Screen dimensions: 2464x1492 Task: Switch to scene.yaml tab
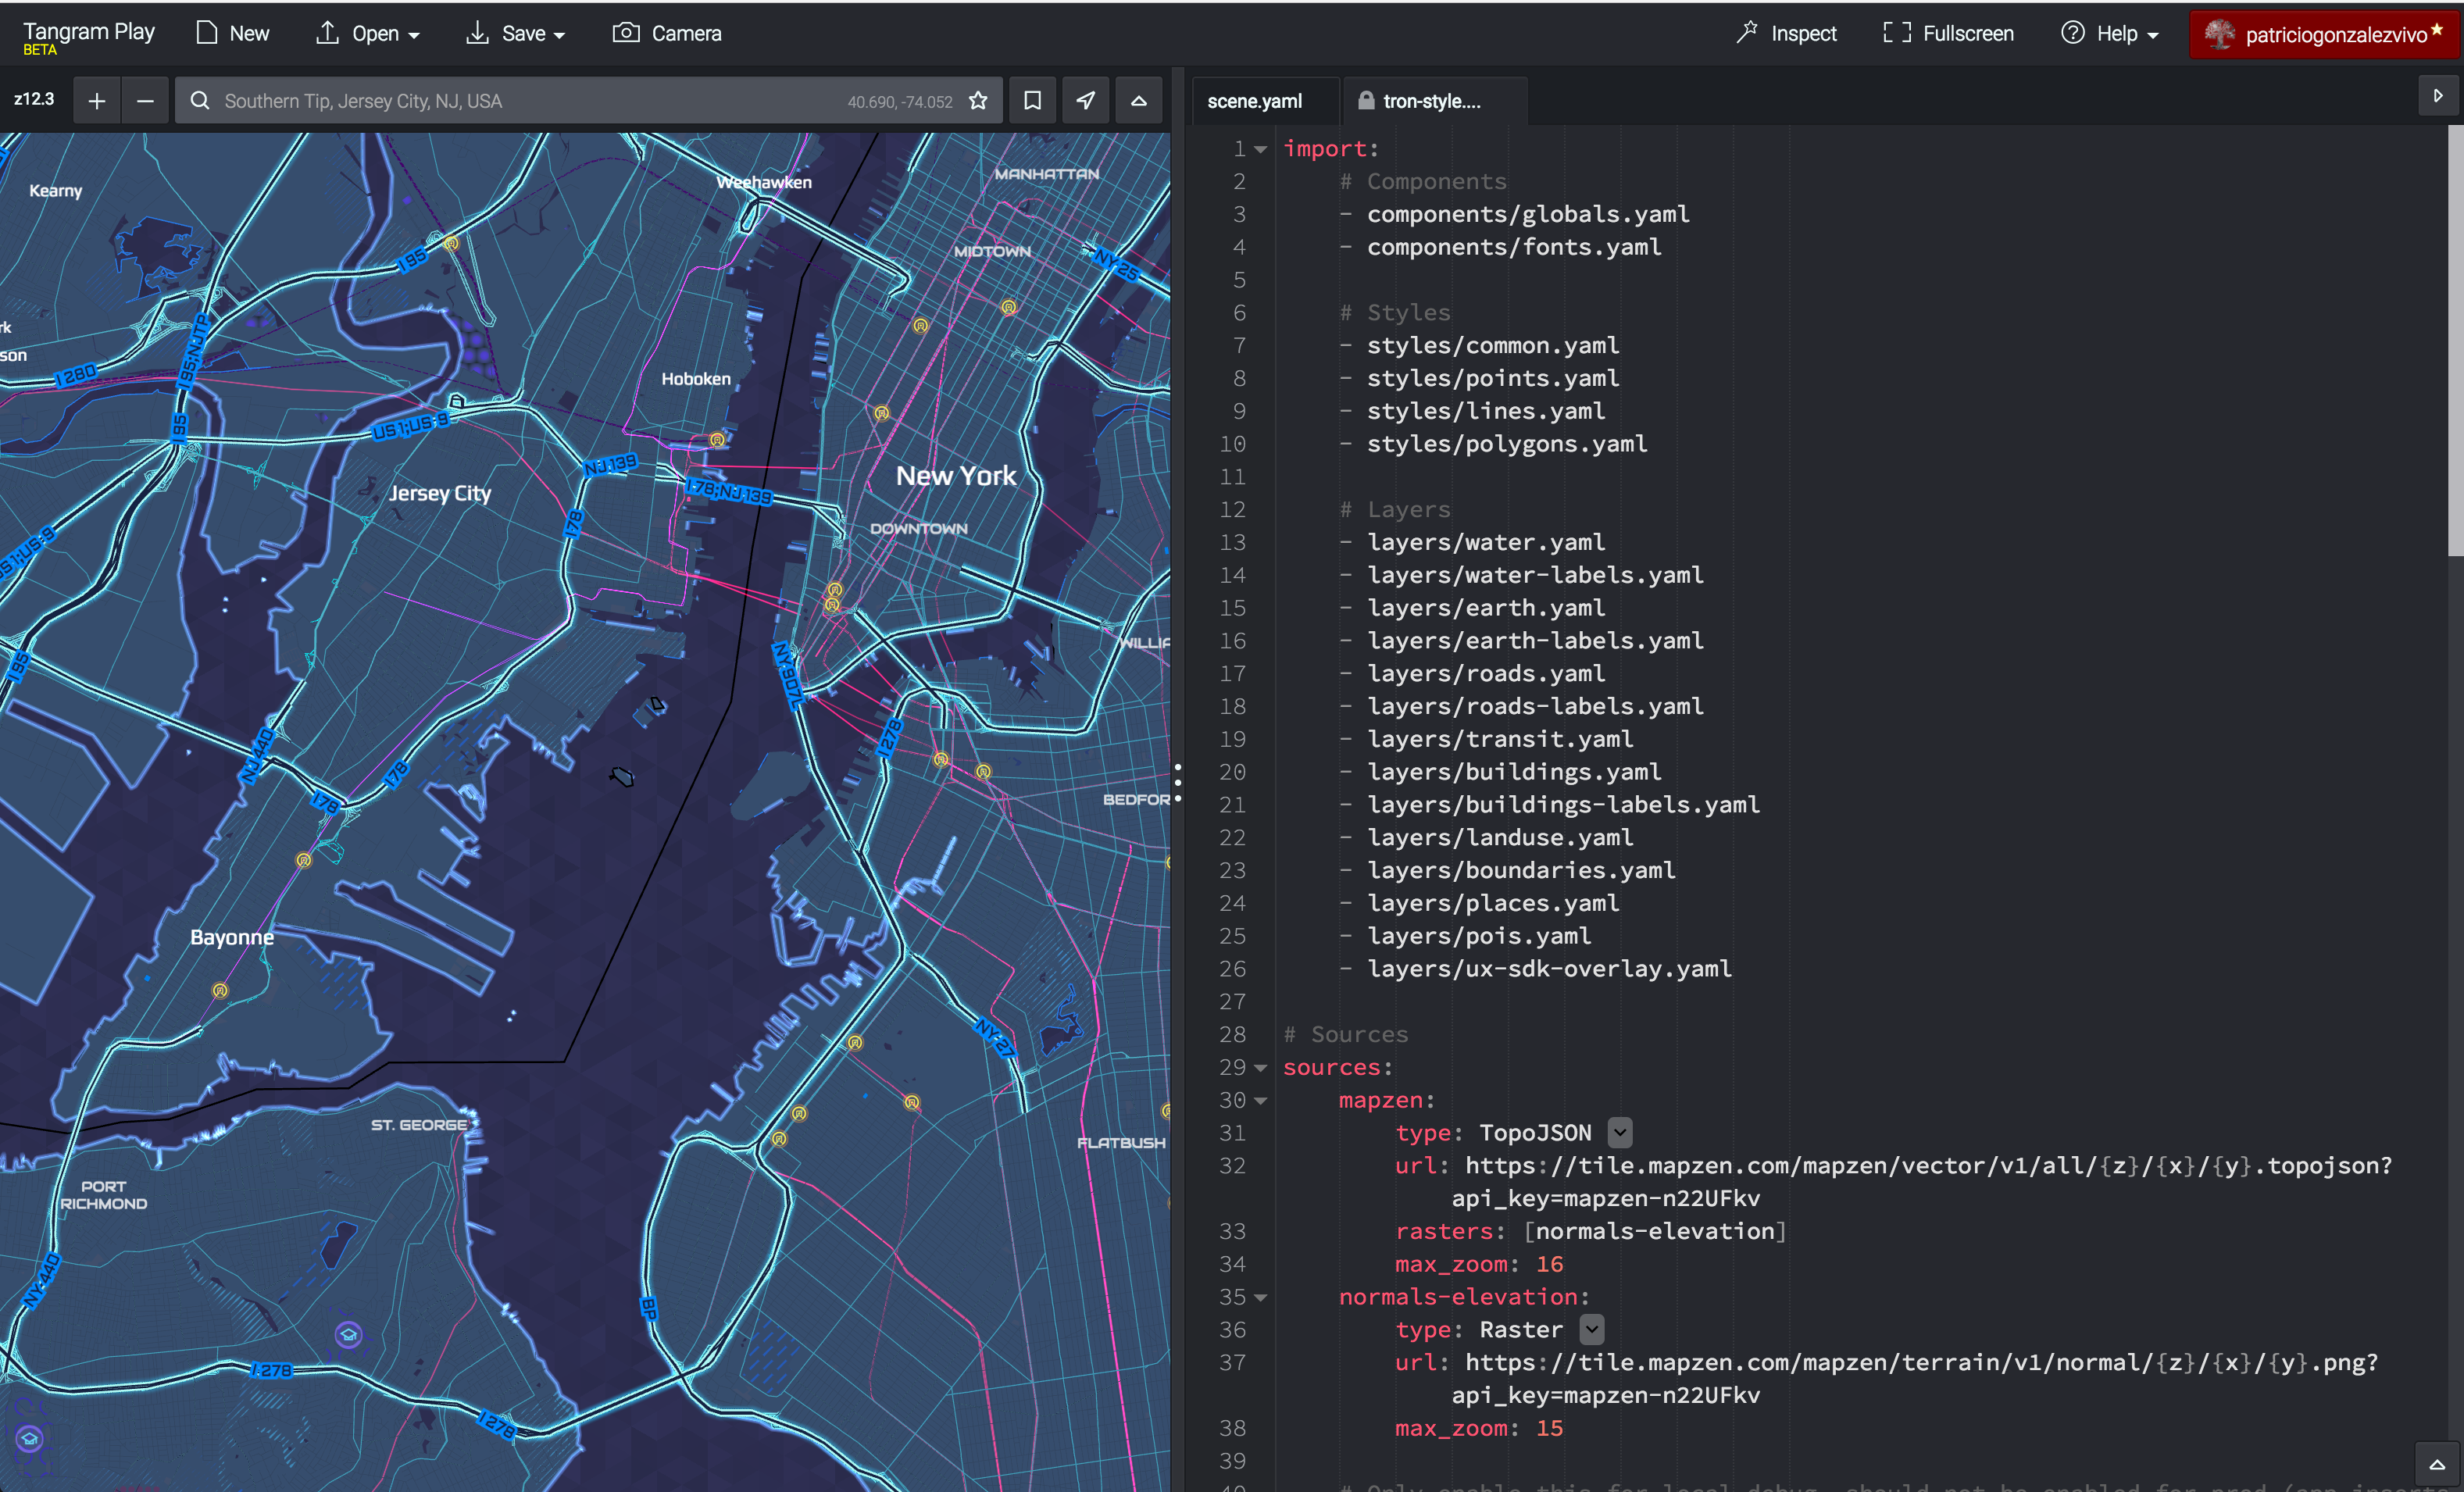pyautogui.click(x=1264, y=101)
